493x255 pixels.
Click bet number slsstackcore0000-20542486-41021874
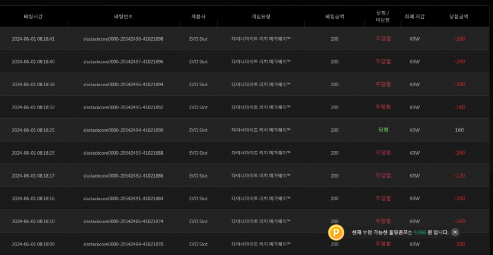coord(123,221)
